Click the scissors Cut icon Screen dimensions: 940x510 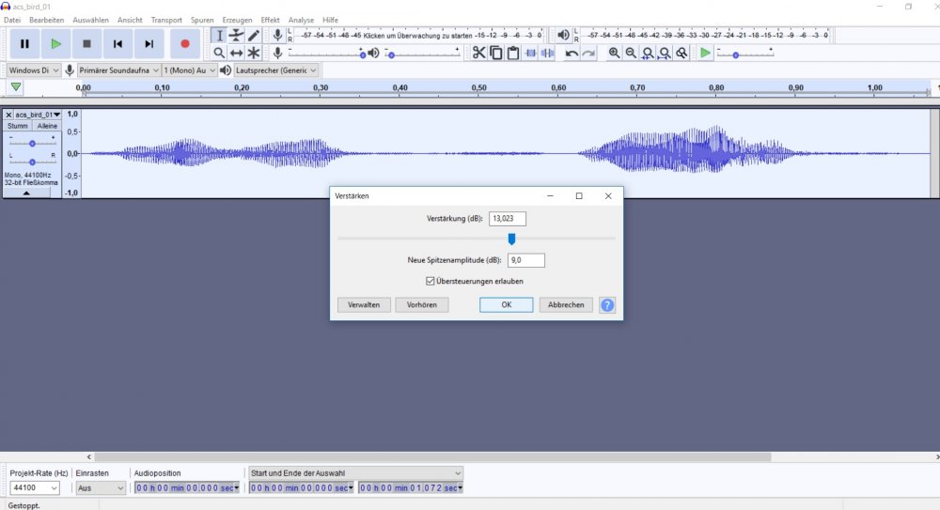(478, 53)
